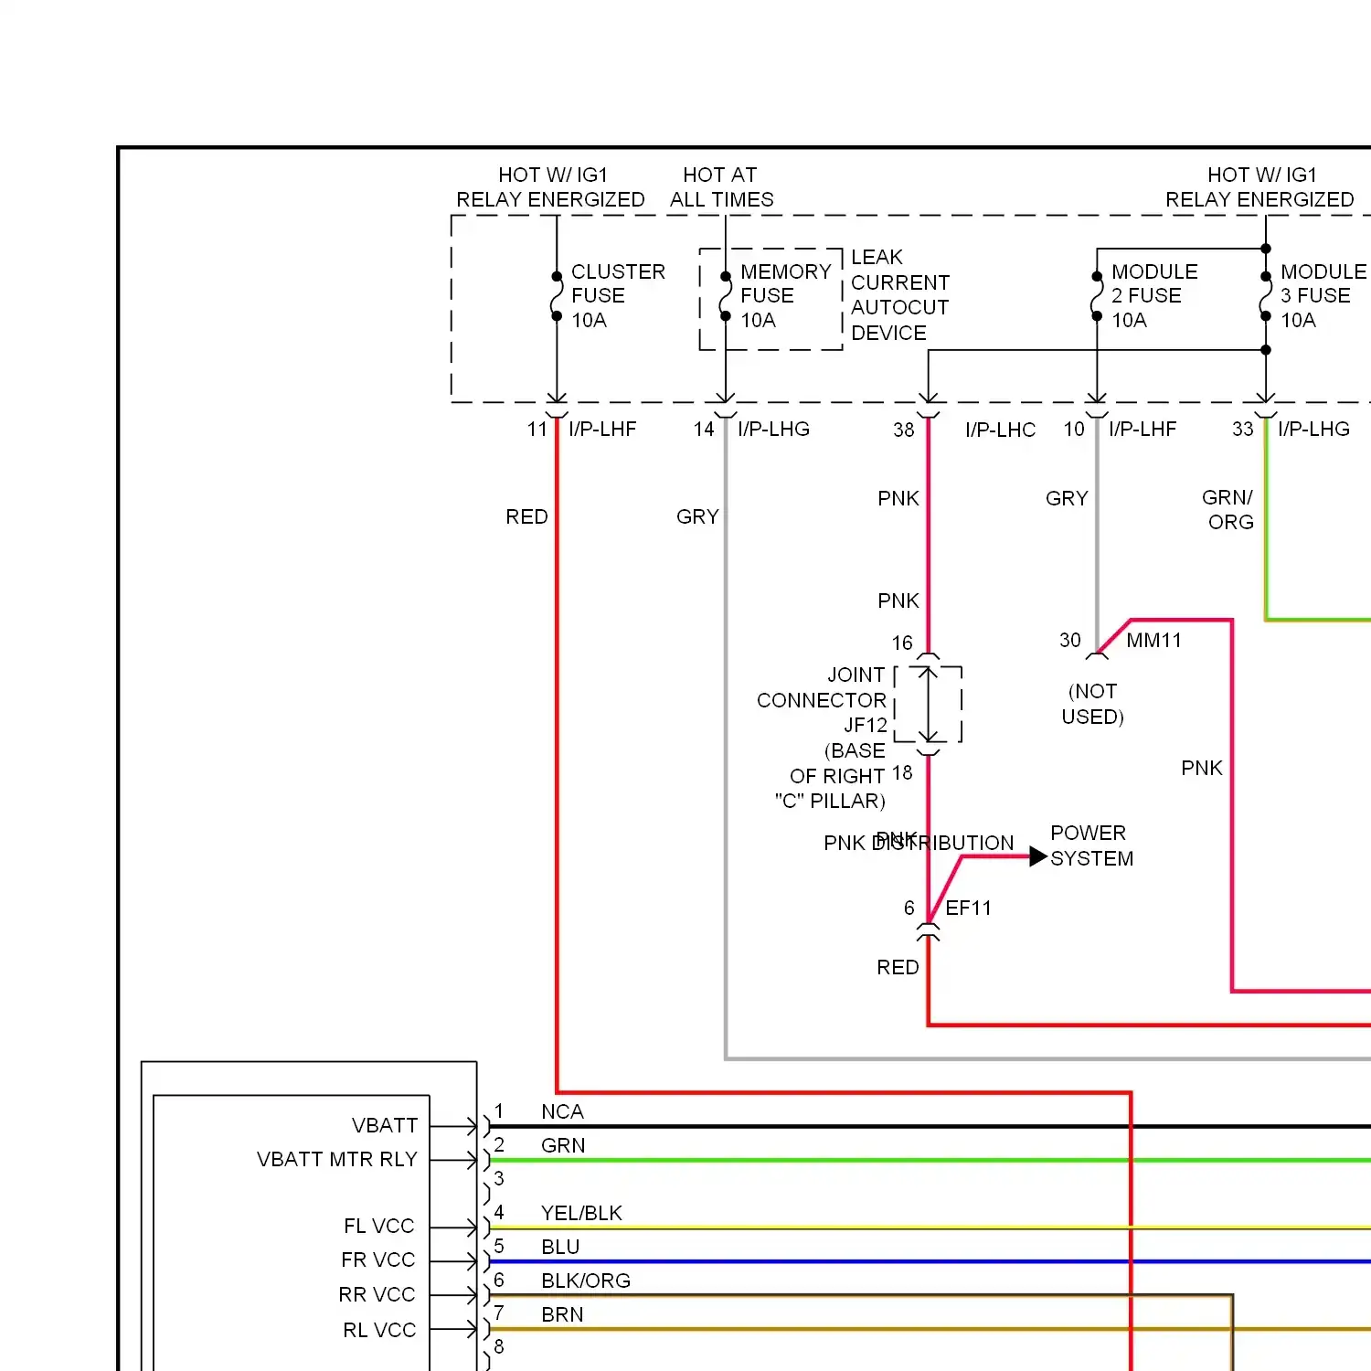Click the VBATT terminal label
1371x1371 pixels.
coord(385,1126)
